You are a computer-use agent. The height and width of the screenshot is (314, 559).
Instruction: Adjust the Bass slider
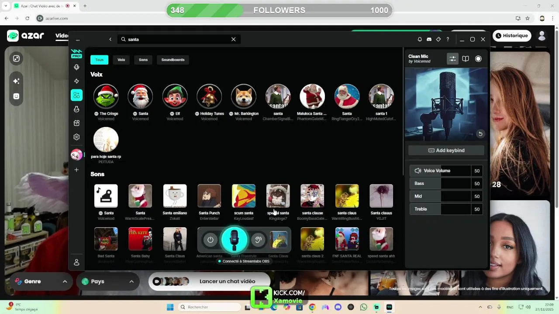446,184
